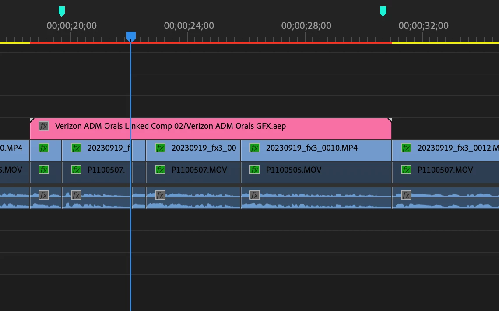The height and width of the screenshot is (311, 499).
Task: Click audio fx badge beneath P1100507.MOV under 20230919_fx3_0012
Action: coord(406,195)
